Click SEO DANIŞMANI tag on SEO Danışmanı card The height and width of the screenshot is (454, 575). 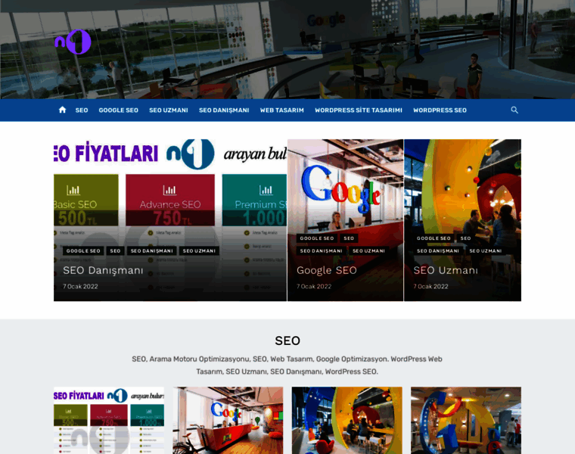(x=152, y=251)
